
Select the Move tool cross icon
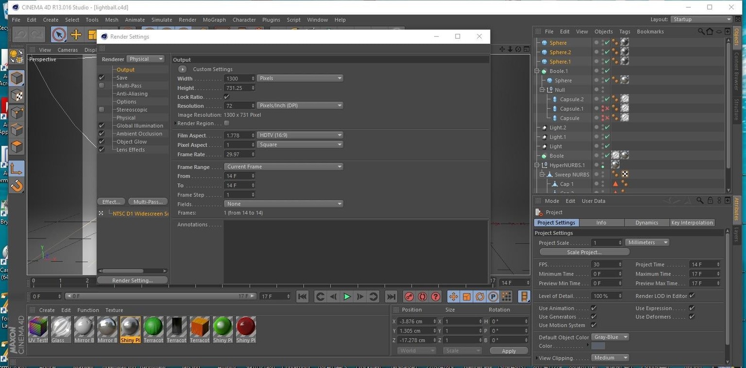click(x=76, y=34)
